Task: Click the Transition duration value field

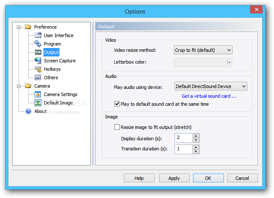Action: 183,149
